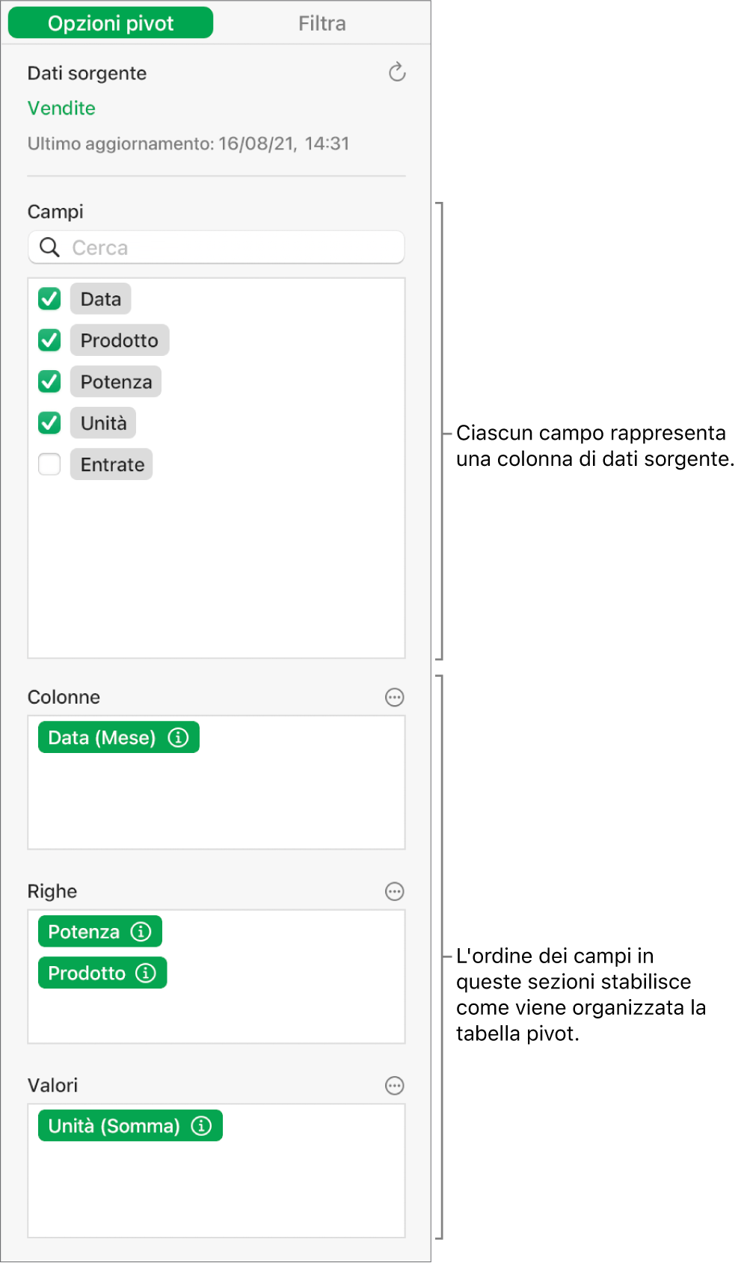Select the Opzioni pivot tab
This screenshot has height=1263, width=750.
click(111, 23)
